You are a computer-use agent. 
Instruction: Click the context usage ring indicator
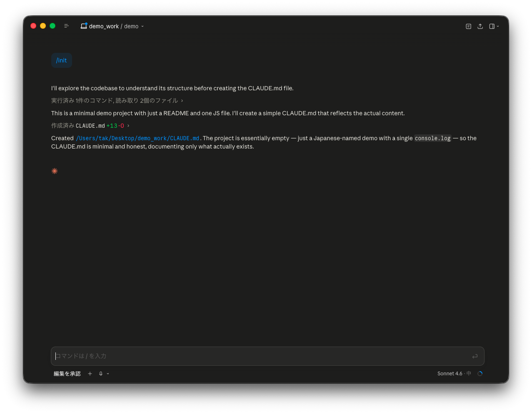pos(480,374)
